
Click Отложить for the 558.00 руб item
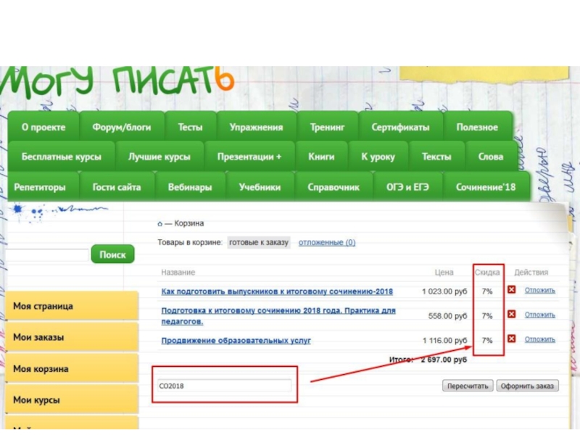539,315
